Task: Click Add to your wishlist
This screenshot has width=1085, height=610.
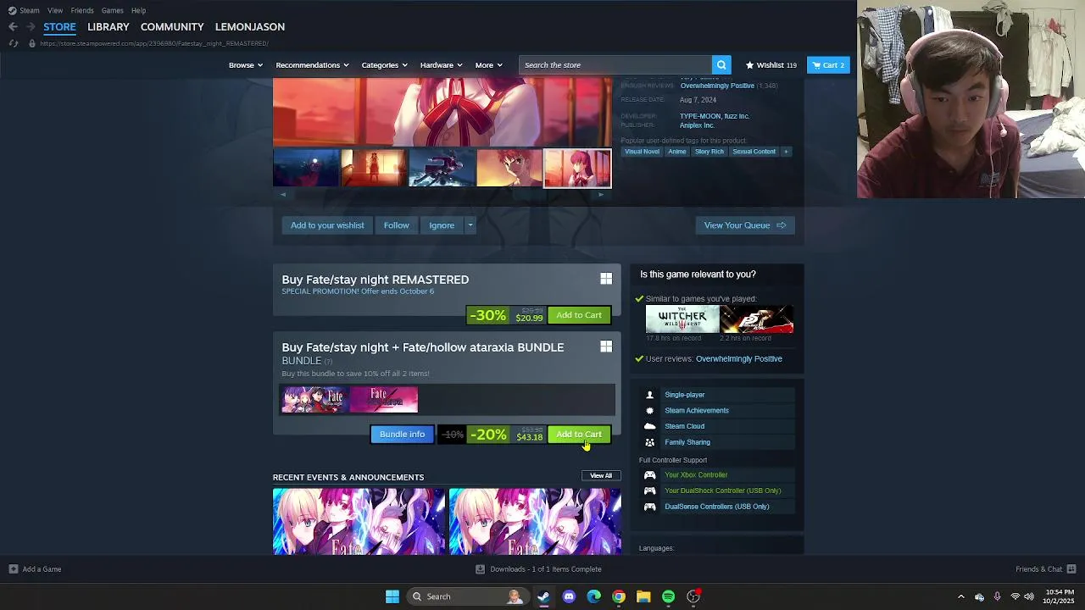Action: [327, 225]
